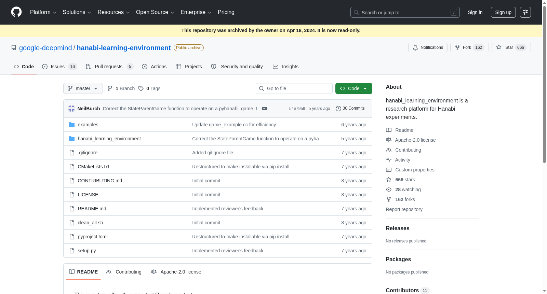This screenshot has width=547, height=294.
Task: Click the license scale icon in About
Action: click(389, 140)
